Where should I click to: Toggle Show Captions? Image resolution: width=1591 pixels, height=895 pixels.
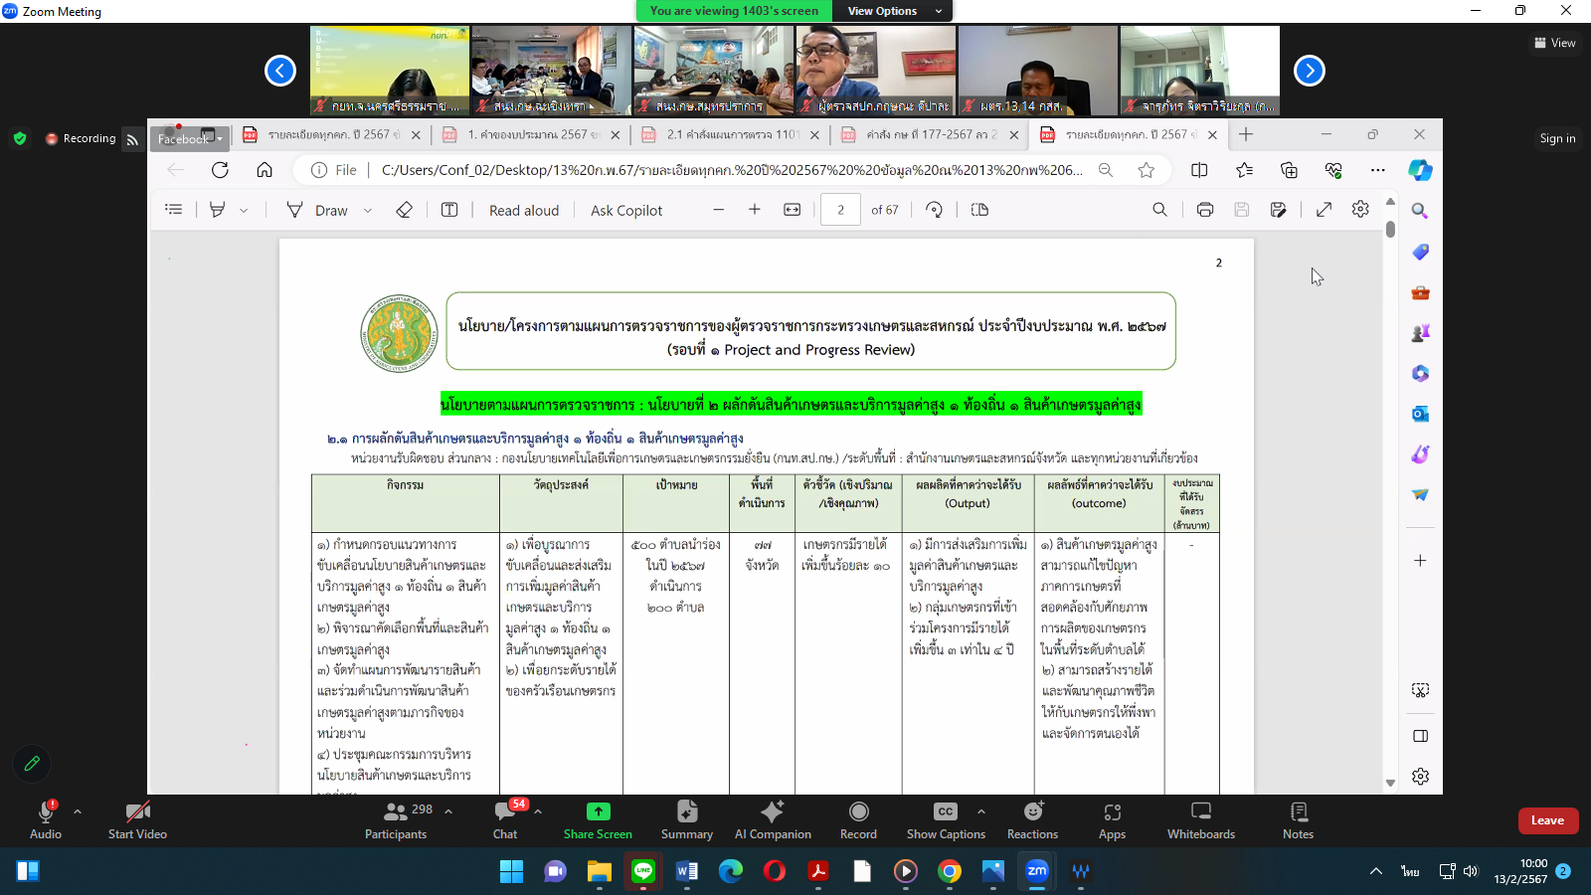[946, 820]
